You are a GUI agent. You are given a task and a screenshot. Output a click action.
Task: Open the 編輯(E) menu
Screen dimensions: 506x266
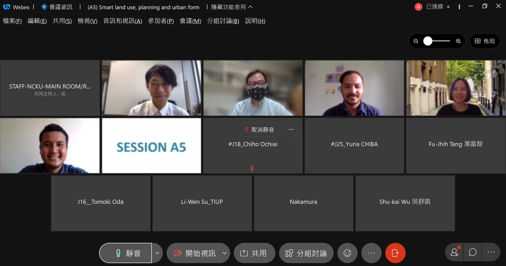pyautogui.click(x=37, y=21)
